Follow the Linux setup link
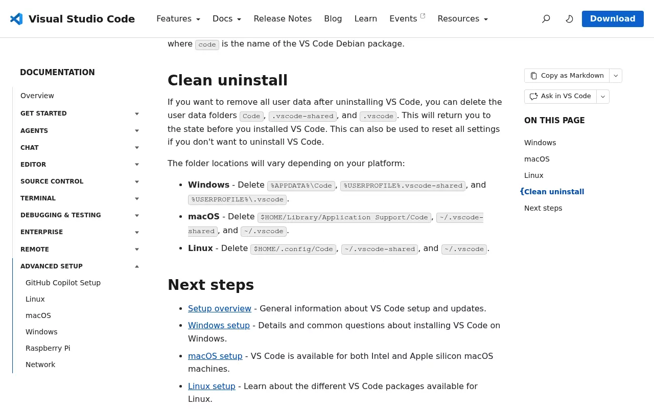The image size is (654, 409). tap(212, 387)
